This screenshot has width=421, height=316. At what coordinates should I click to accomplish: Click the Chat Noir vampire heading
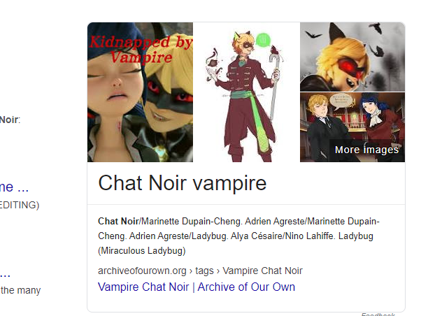coord(183,183)
